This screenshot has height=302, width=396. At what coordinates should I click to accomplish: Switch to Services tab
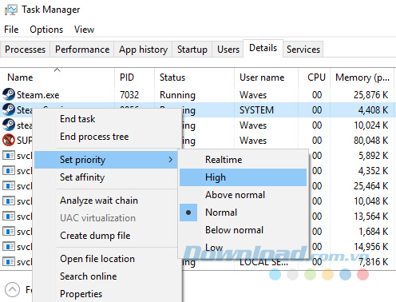(303, 50)
